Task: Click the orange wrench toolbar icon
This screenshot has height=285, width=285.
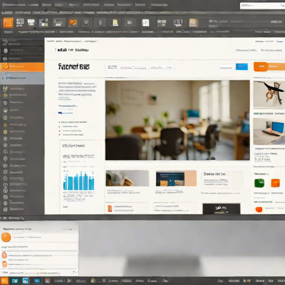Action: 73,23
